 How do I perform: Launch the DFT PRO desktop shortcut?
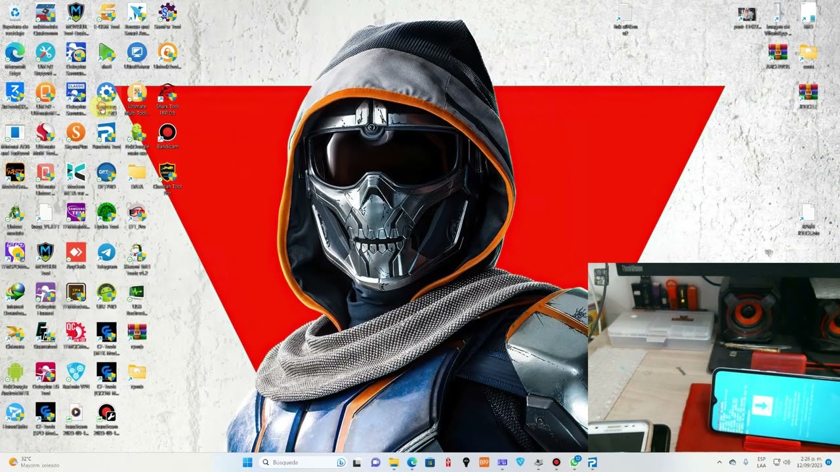(106, 177)
